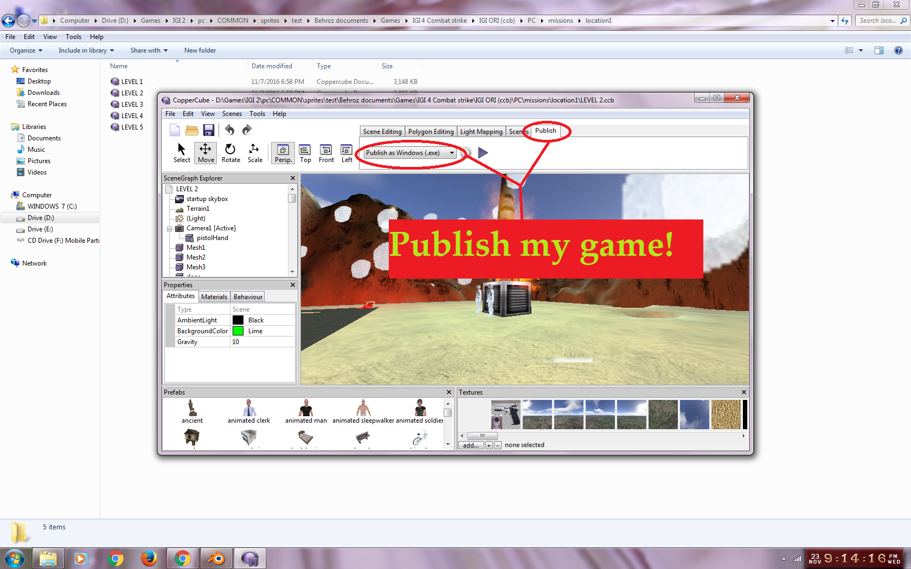
Task: Switch to the Light Mapping tab
Action: pyautogui.click(x=481, y=132)
